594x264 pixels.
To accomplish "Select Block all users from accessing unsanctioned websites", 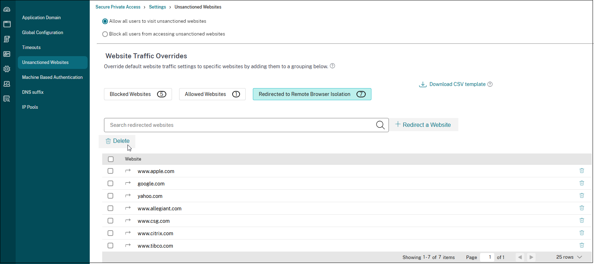I will coord(105,34).
